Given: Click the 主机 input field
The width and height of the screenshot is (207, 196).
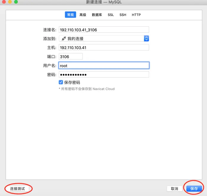Looking at the screenshot, I should click(x=104, y=48).
